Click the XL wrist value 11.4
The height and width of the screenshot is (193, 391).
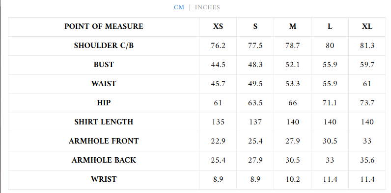367,179
